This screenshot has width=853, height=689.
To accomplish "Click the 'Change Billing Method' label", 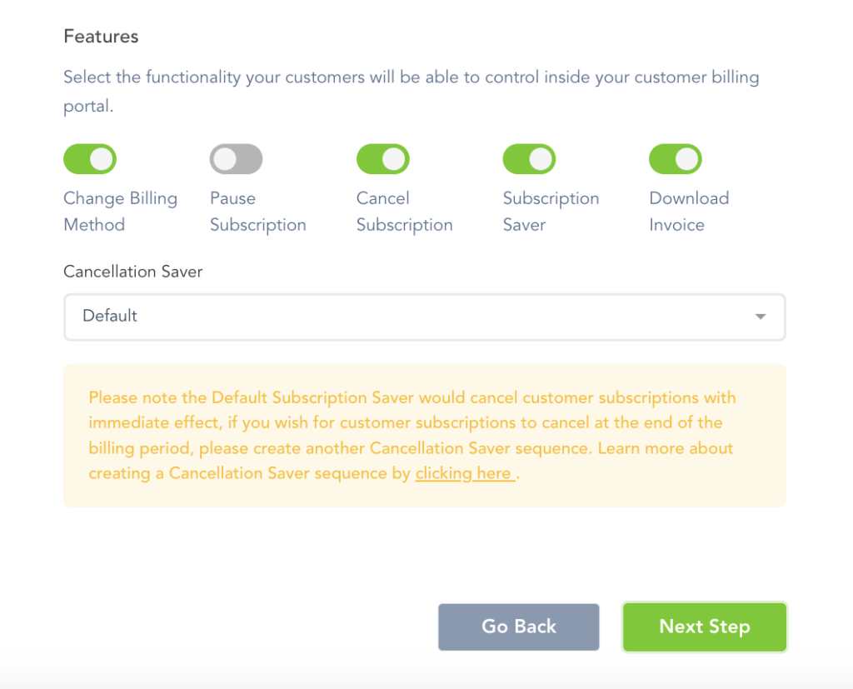I will click(120, 212).
